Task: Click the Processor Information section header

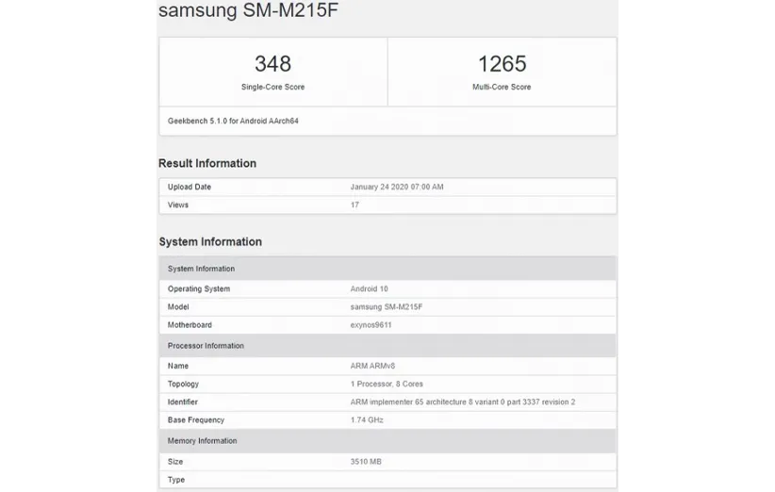Action: click(206, 346)
